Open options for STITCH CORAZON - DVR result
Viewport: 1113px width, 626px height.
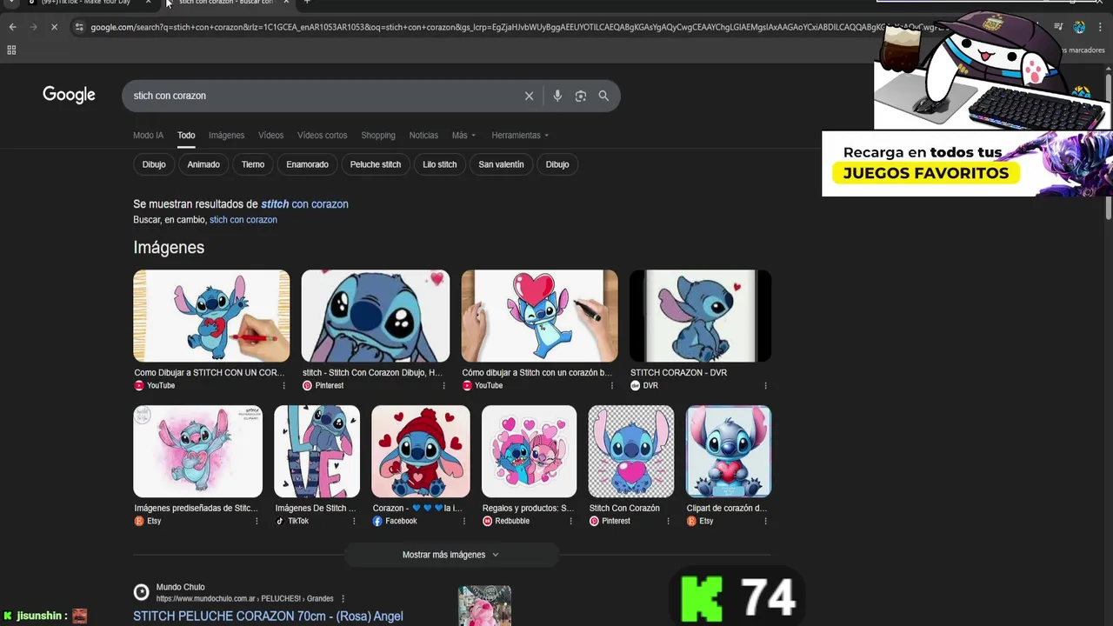coord(765,385)
